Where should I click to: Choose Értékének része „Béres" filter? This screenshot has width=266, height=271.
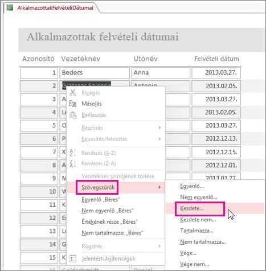[116, 222]
